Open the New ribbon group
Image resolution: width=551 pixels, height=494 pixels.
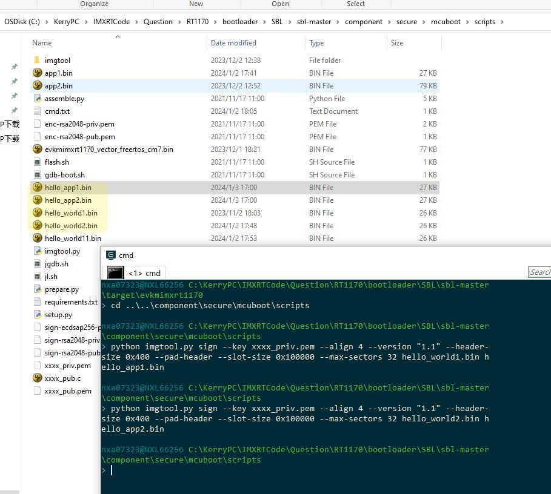point(196,4)
